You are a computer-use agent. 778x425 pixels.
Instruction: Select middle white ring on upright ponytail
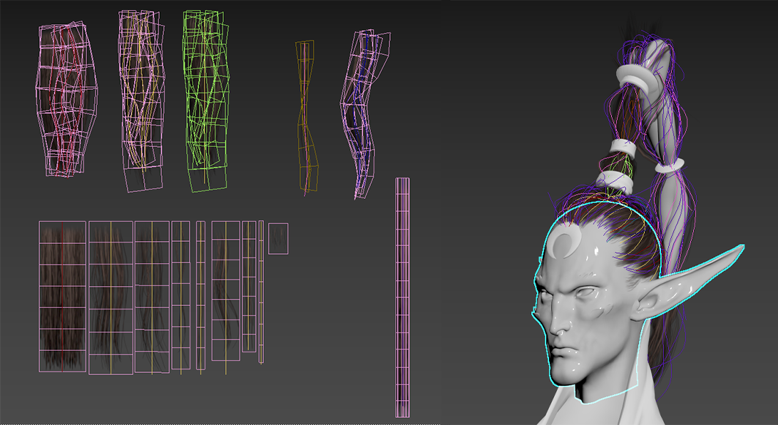click(623, 148)
